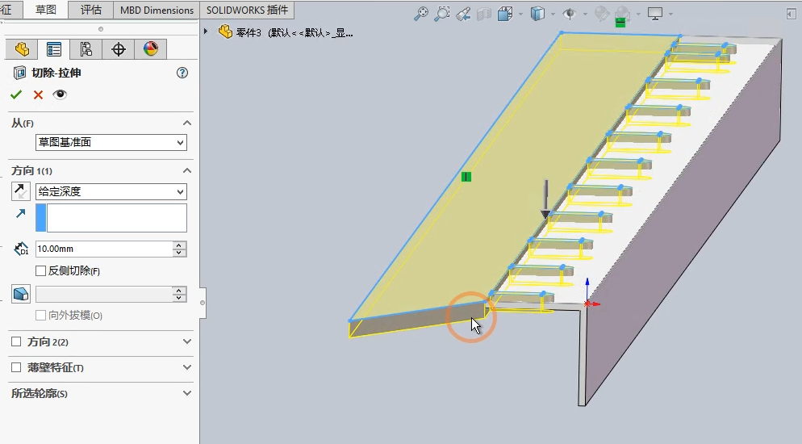802x444 pixels.
Task: Open the cut-extrude help question mark
Action: point(182,73)
